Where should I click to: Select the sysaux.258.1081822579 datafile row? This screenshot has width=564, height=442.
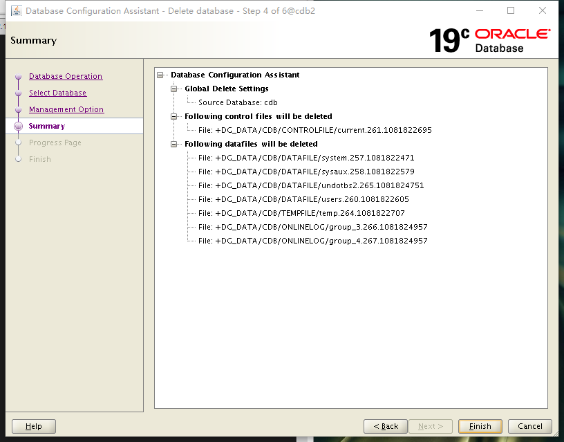(306, 172)
